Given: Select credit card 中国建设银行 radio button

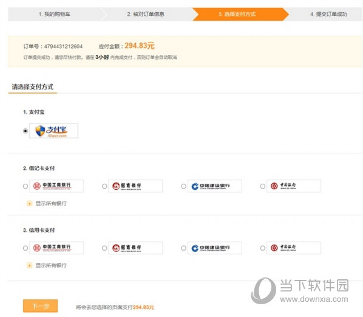Looking at the screenshot, I should click(x=183, y=248).
